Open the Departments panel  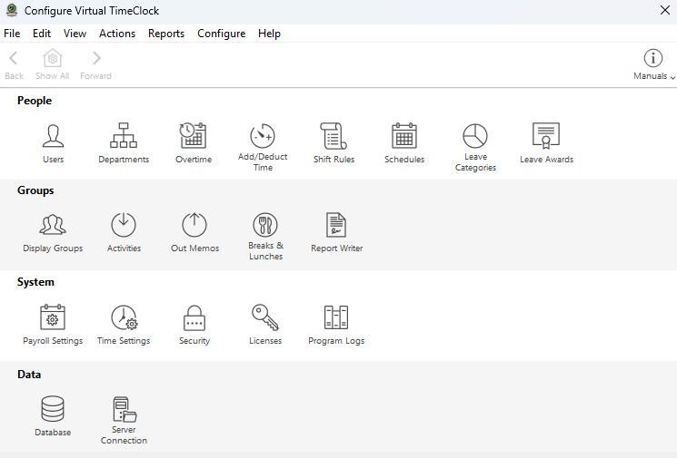[x=124, y=143]
